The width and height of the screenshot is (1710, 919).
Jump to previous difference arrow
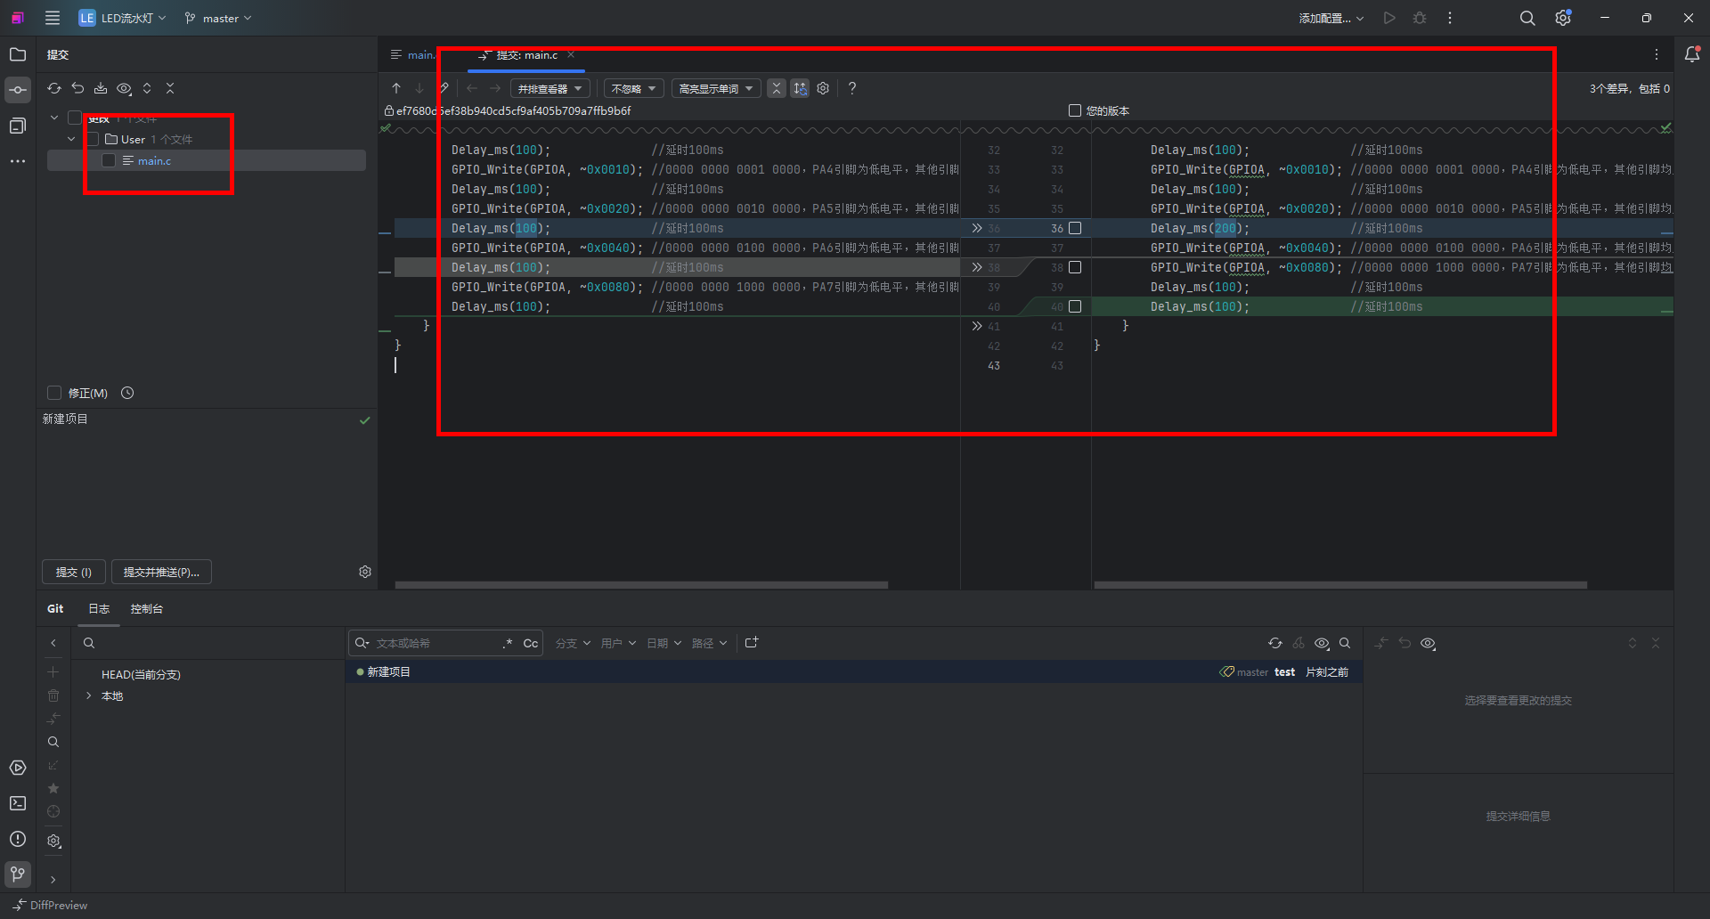point(396,88)
